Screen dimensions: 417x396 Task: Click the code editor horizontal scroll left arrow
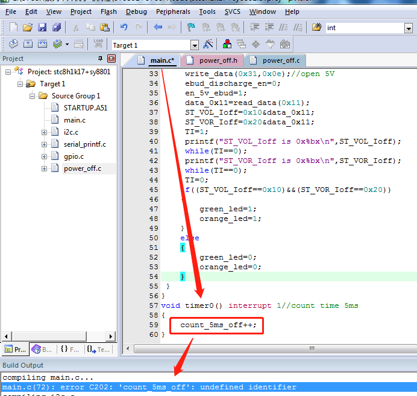(x=128, y=348)
